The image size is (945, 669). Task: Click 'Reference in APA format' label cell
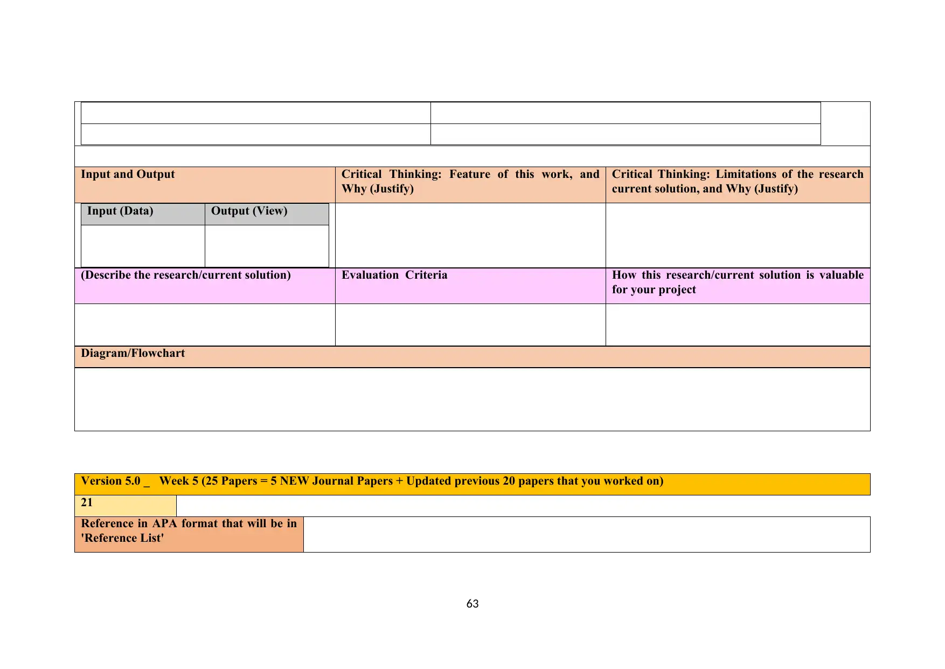pos(189,534)
